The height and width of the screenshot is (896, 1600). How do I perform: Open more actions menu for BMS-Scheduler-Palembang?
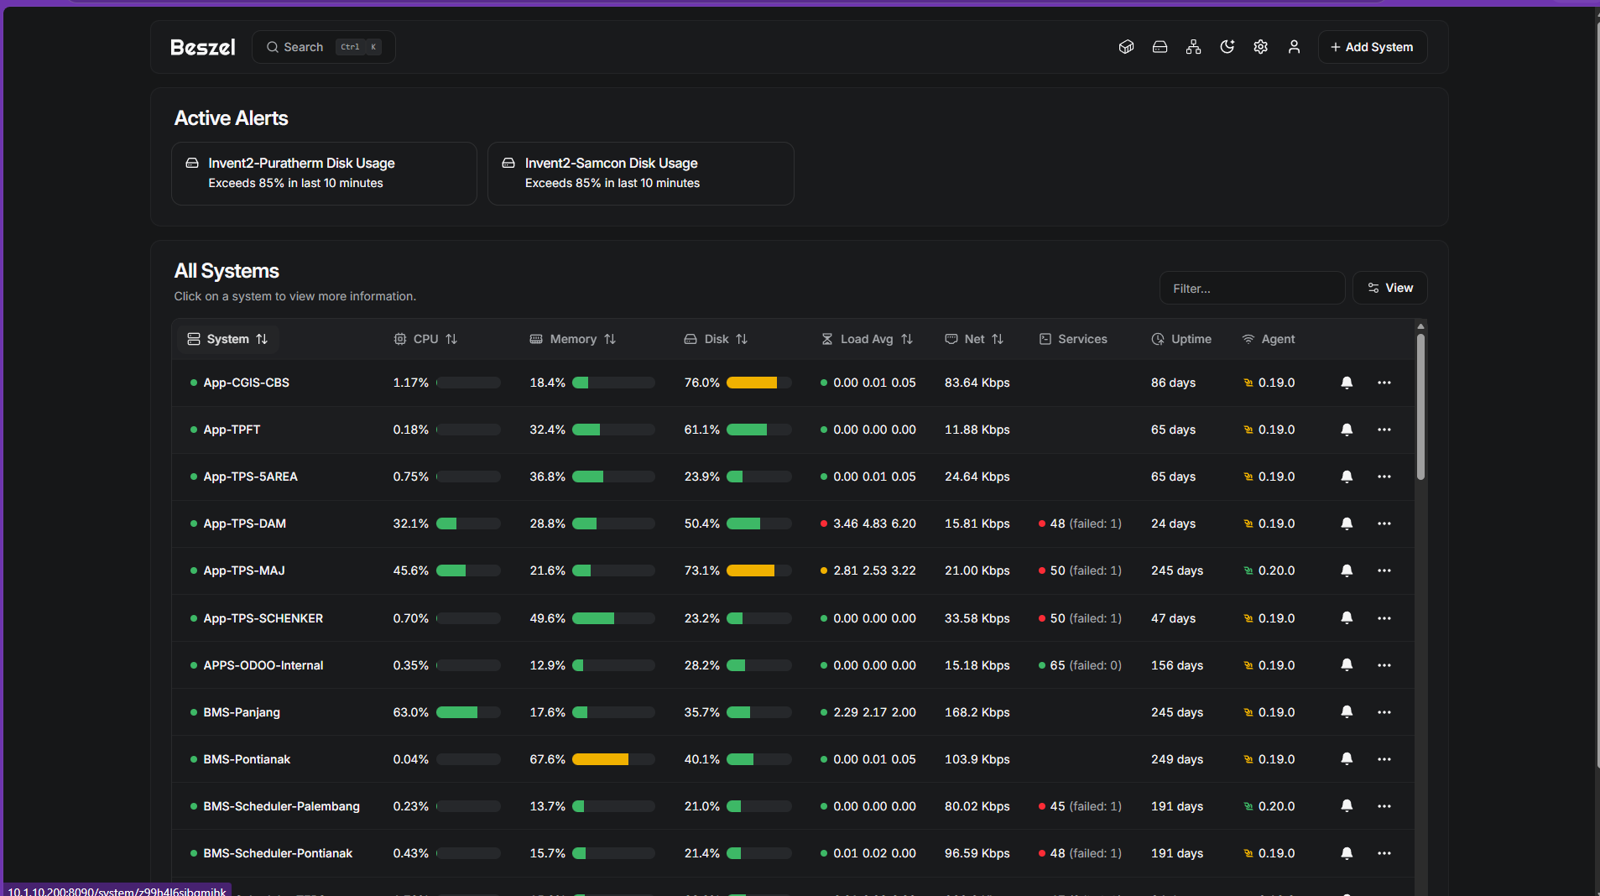pos(1384,806)
